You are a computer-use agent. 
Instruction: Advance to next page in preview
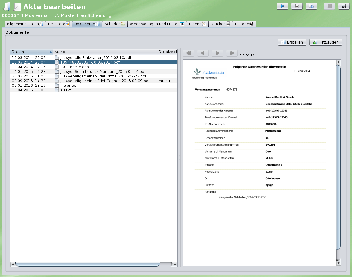click(217, 53)
